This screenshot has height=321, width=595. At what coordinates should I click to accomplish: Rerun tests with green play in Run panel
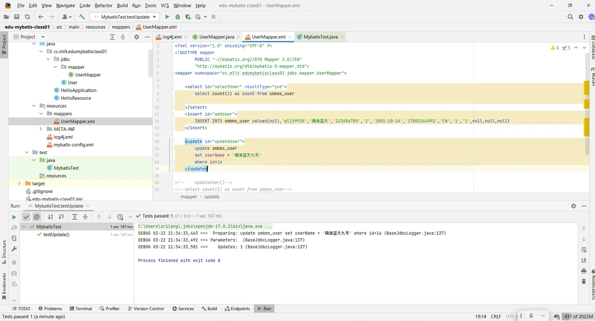[14, 217]
